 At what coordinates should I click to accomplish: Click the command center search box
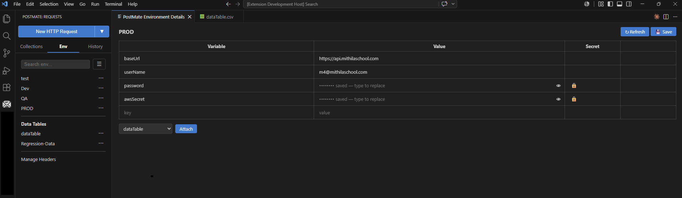[x=341, y=4]
